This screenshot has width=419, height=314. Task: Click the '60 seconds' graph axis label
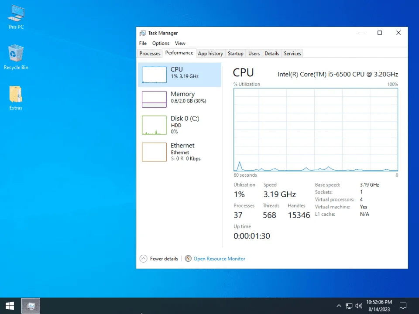pos(245,175)
